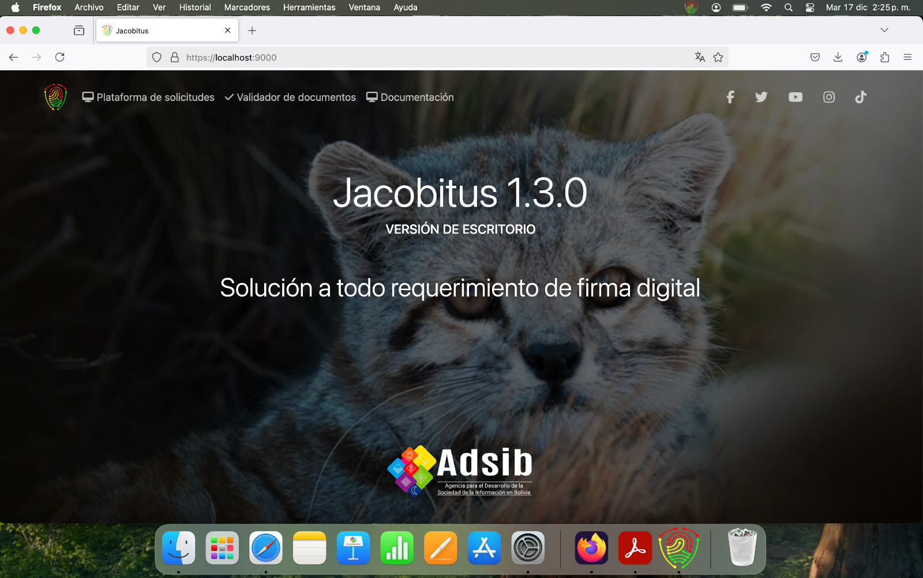Bookmark this page with the star icon
Image resolution: width=923 pixels, height=578 pixels.
(718, 57)
